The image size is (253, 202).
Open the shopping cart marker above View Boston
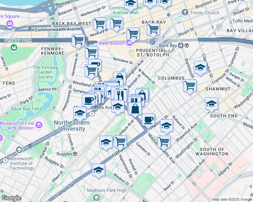point(133,35)
